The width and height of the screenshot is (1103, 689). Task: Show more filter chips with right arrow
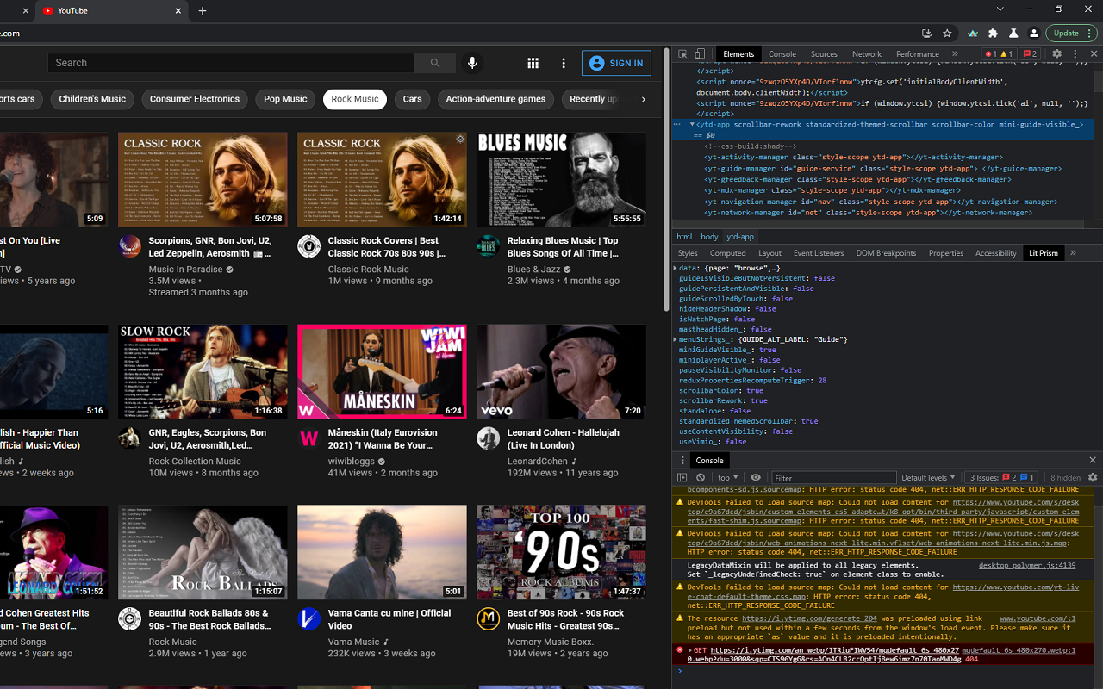point(643,99)
